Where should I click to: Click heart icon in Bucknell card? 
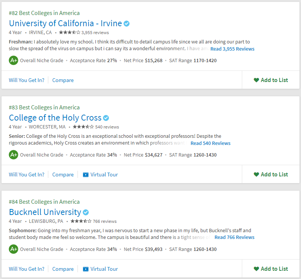(x=256, y=269)
